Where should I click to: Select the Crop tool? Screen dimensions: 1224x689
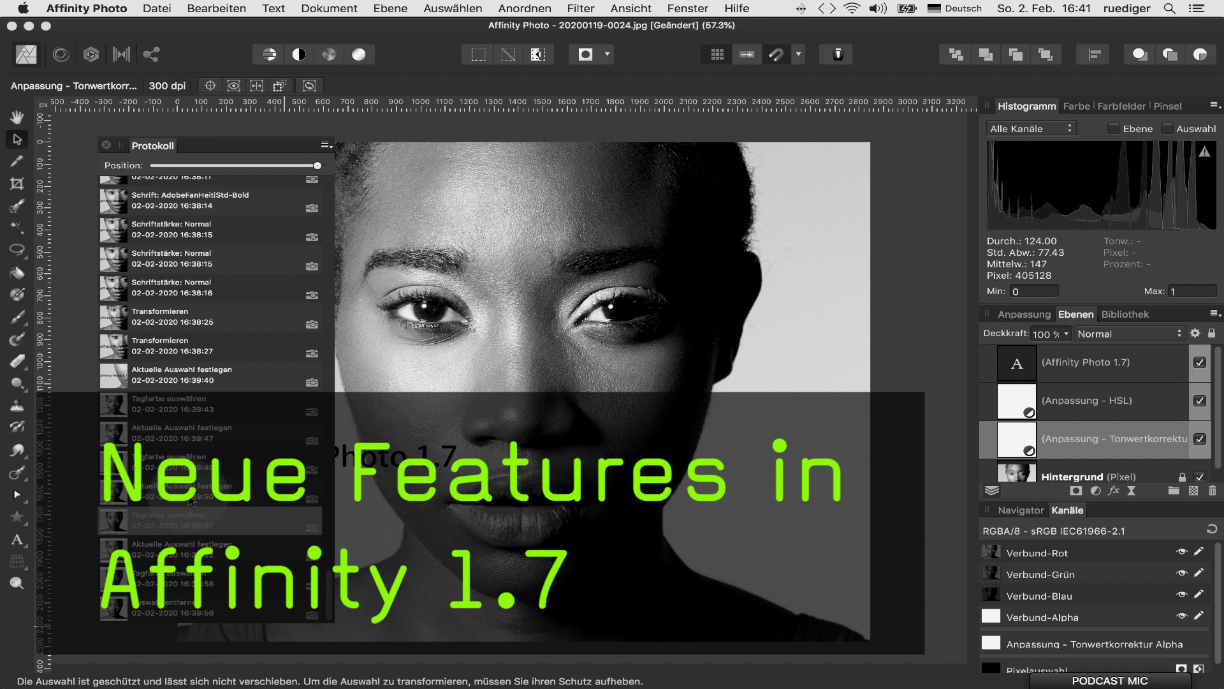click(17, 184)
